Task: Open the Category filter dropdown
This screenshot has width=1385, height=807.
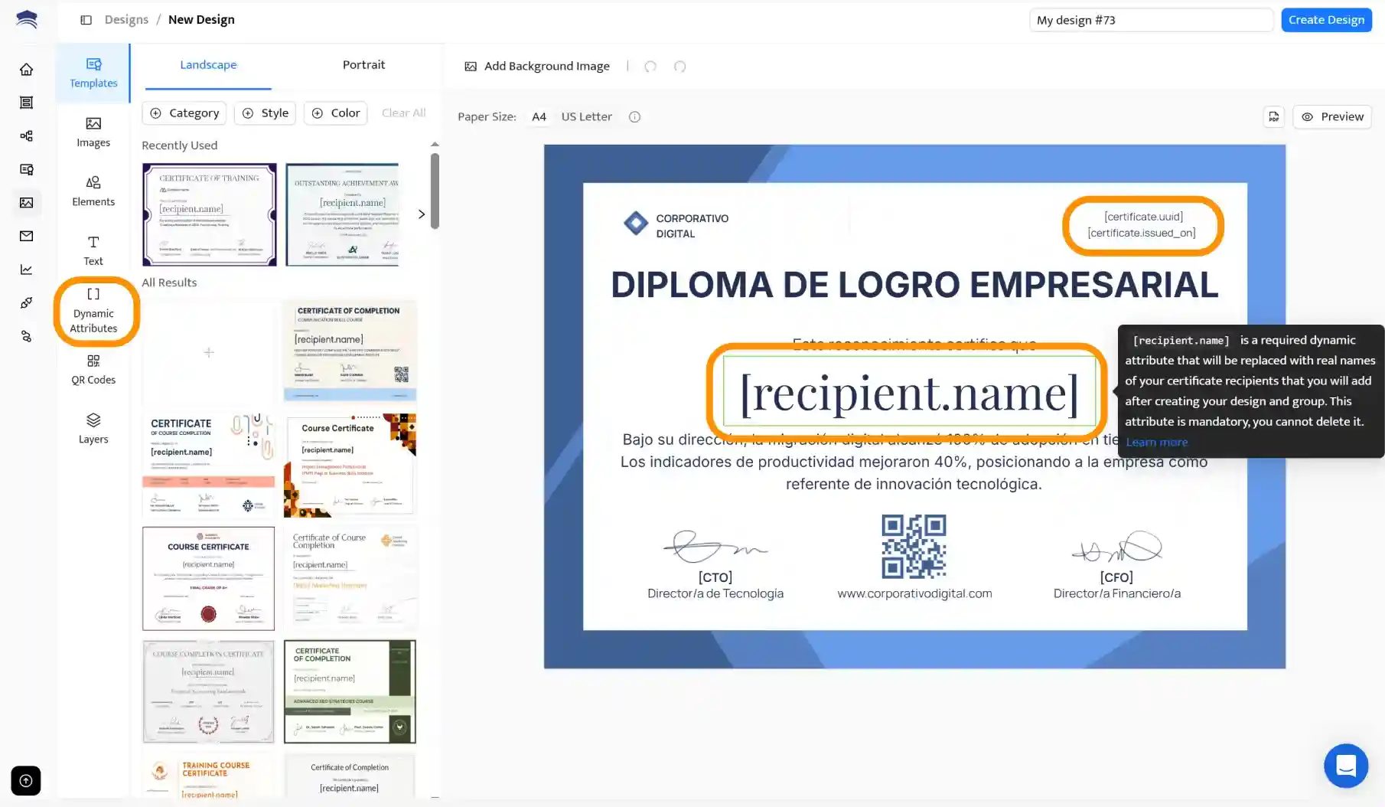Action: 184,113
